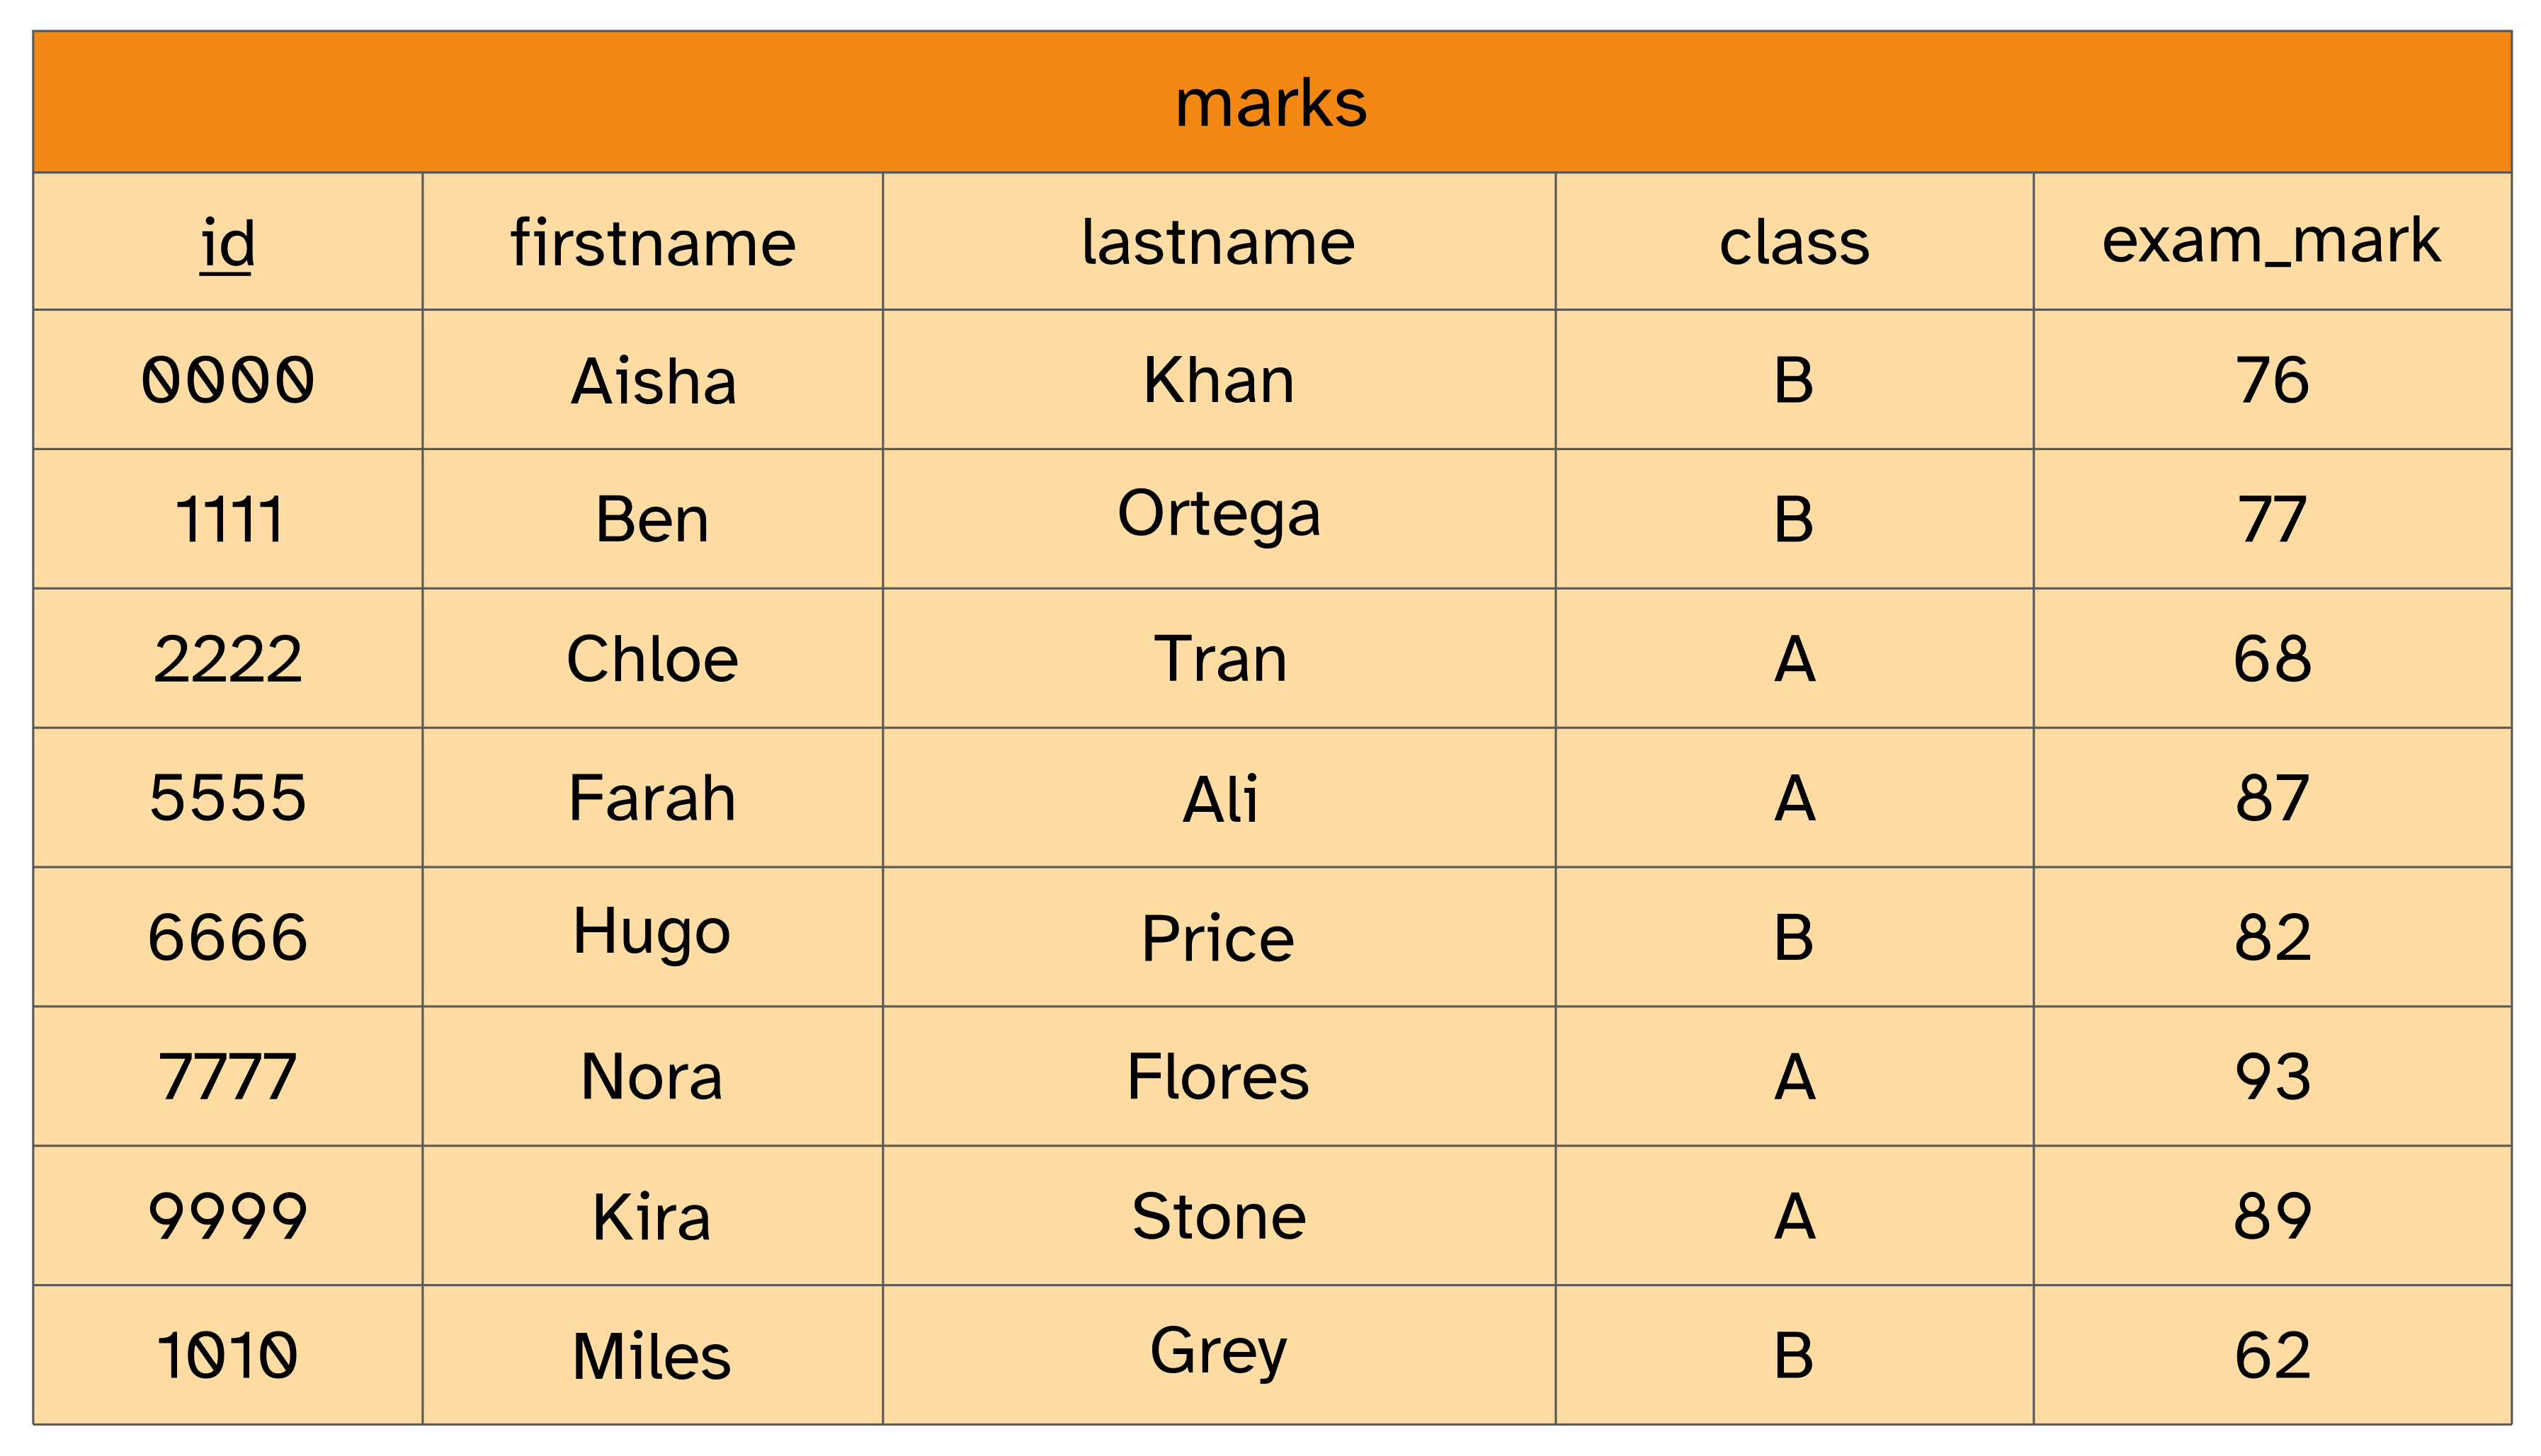Image resolution: width=2541 pixels, height=1456 pixels.
Task: Select the exam mark 62 cell
Action: [x=2272, y=1356]
